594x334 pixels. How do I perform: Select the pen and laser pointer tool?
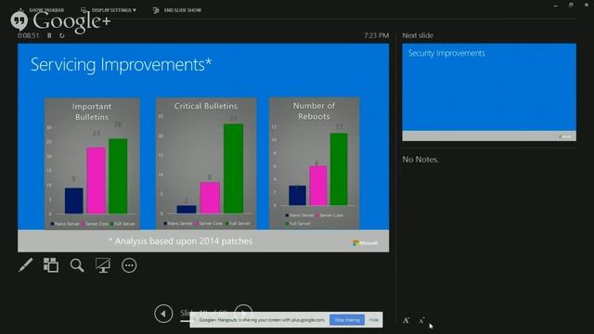point(25,265)
